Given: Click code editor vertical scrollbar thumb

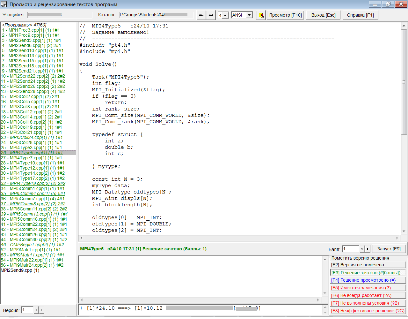Looking at the screenshot, I should (404, 82).
